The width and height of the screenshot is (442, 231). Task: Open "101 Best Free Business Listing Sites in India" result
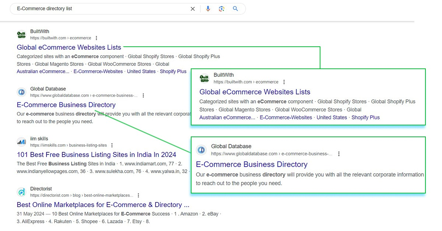click(97, 154)
